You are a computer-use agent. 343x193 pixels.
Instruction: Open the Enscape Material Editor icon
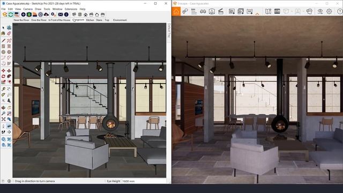point(35,14)
